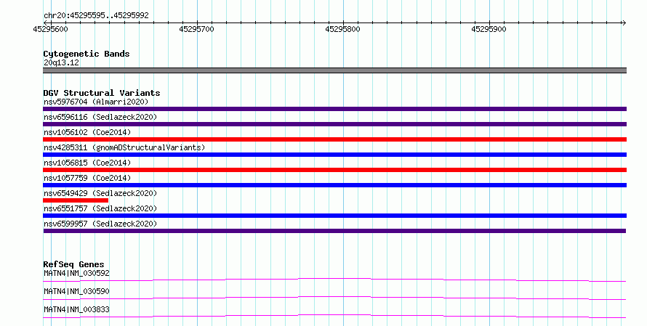Select the magenta intron line for MATN4|NM_030590

click(x=334, y=298)
